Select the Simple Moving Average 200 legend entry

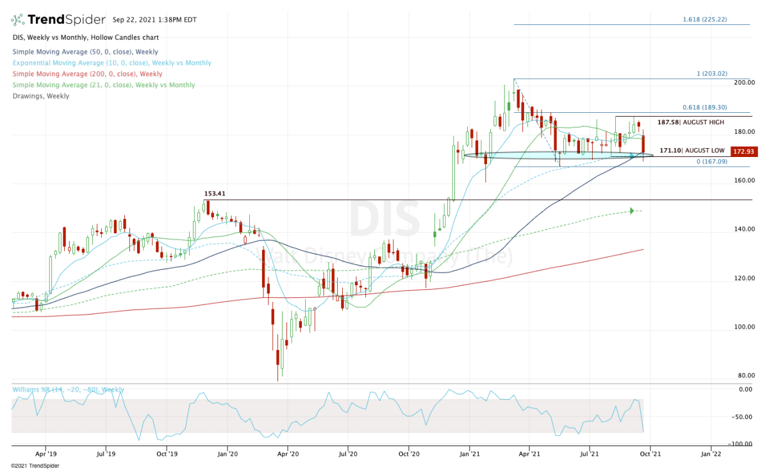[x=87, y=74]
